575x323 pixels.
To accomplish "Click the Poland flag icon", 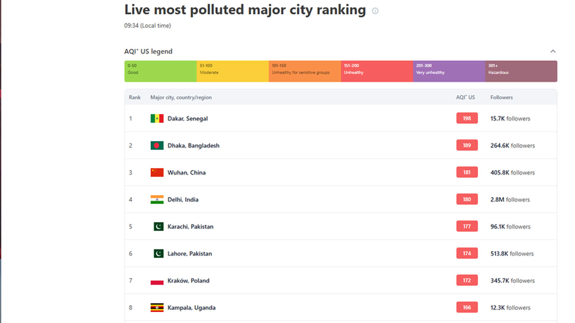I will [x=157, y=281].
